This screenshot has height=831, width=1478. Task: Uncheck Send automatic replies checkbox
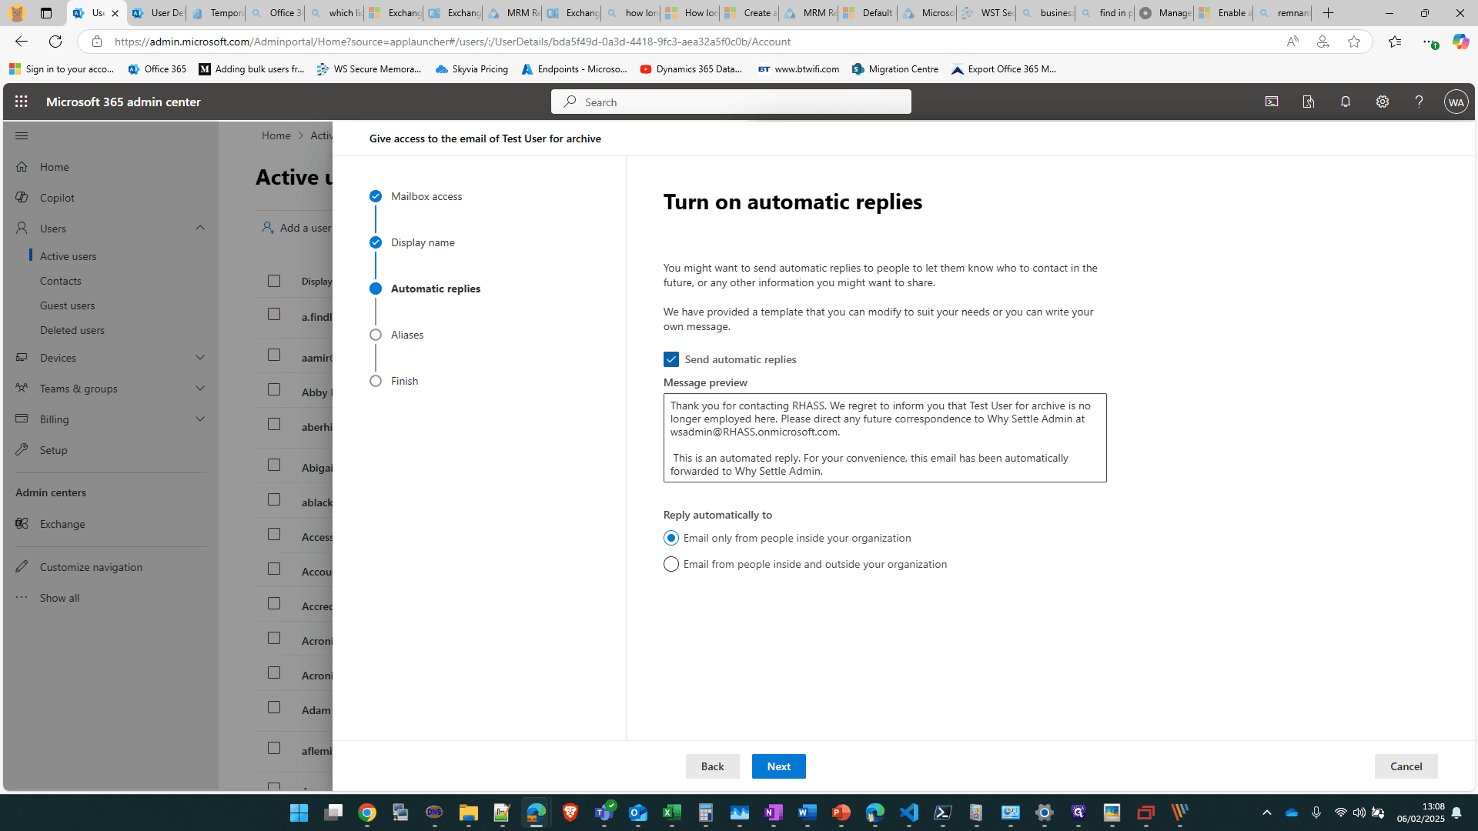pyautogui.click(x=671, y=359)
